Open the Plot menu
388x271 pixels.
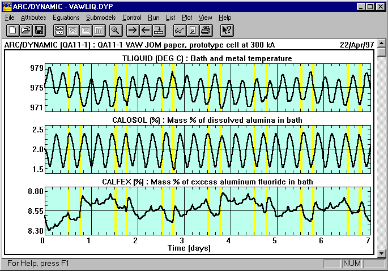coord(186,18)
